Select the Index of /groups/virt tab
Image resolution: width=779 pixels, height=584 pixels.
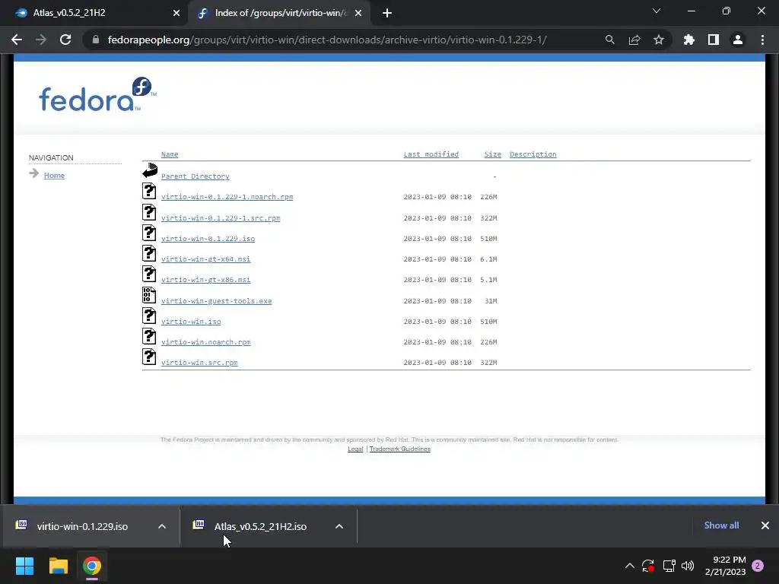[278, 13]
